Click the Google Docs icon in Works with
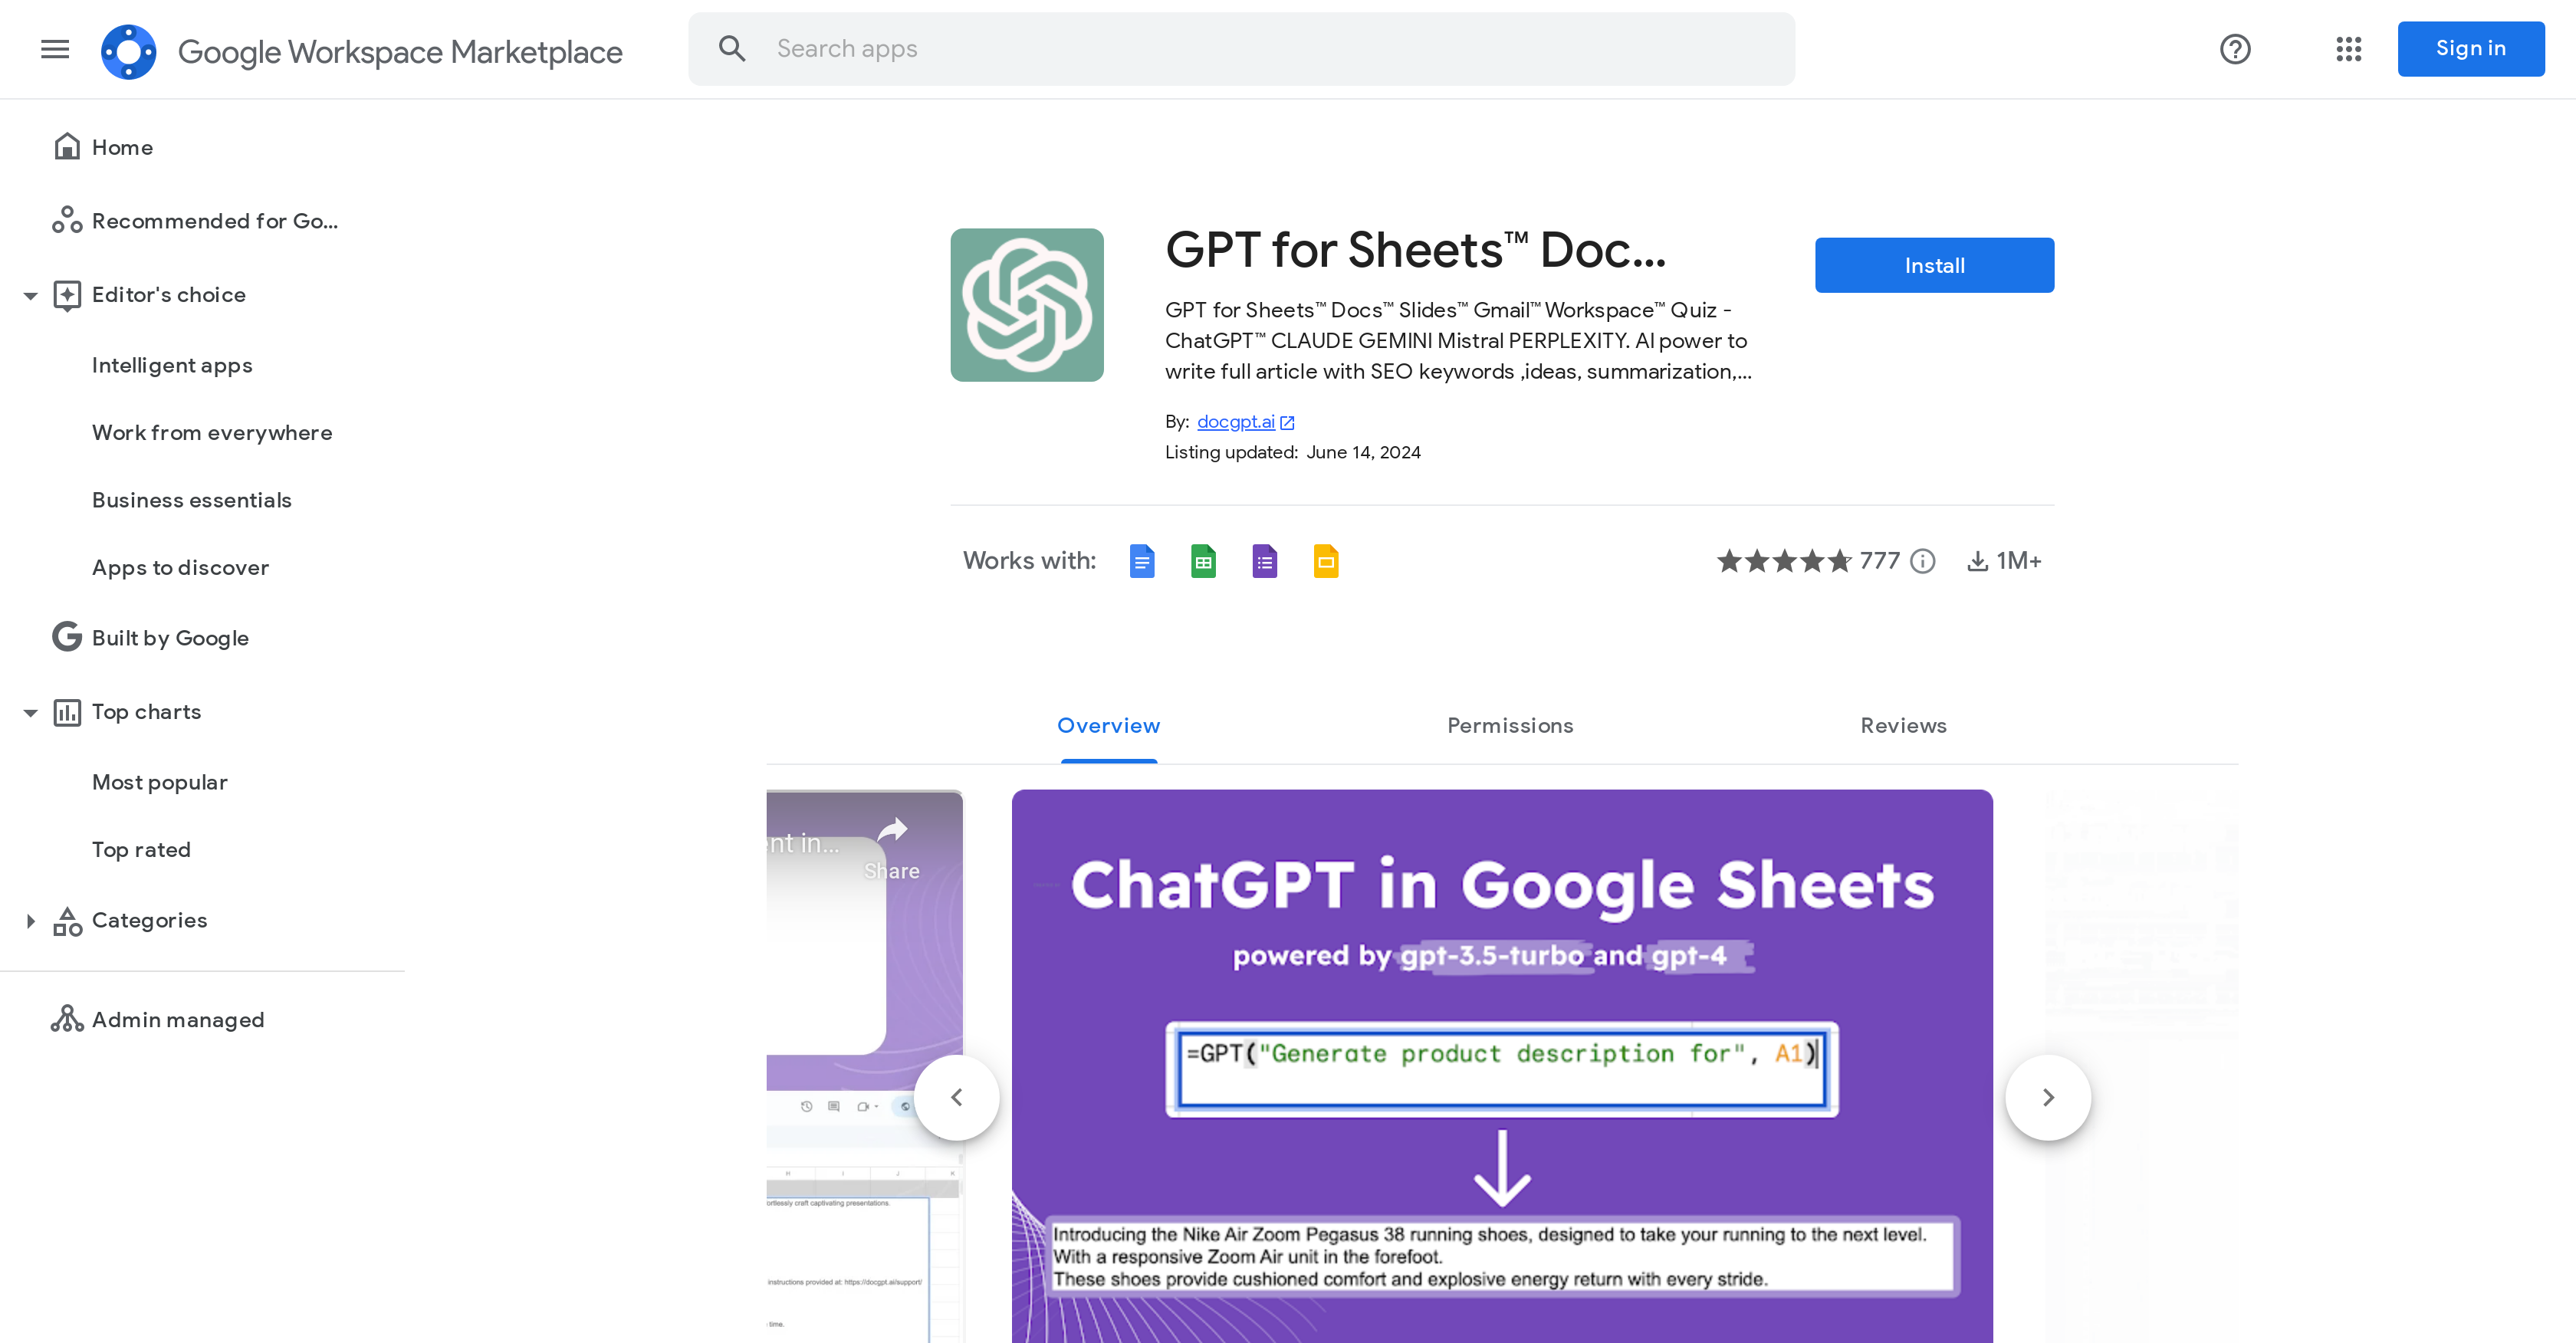 coord(1142,560)
